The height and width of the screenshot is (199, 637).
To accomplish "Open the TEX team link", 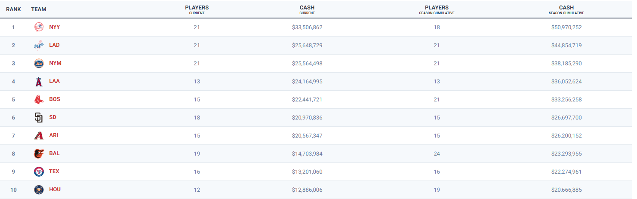I will 54,171.
